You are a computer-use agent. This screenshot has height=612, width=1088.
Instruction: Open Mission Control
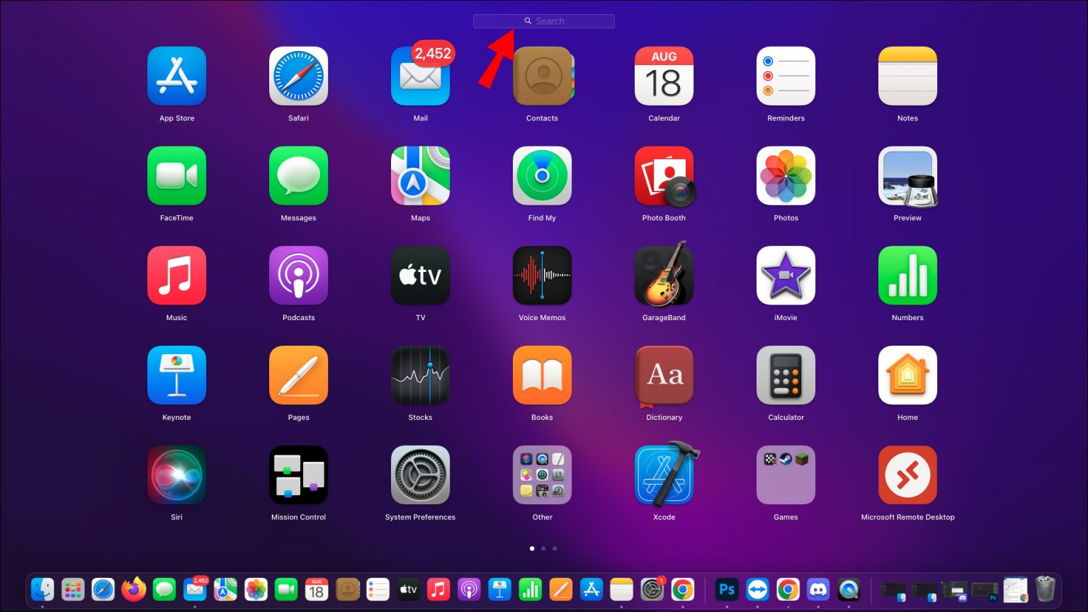[298, 475]
